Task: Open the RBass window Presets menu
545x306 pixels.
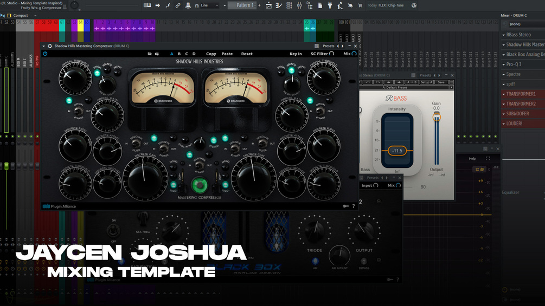Action: pos(425,75)
